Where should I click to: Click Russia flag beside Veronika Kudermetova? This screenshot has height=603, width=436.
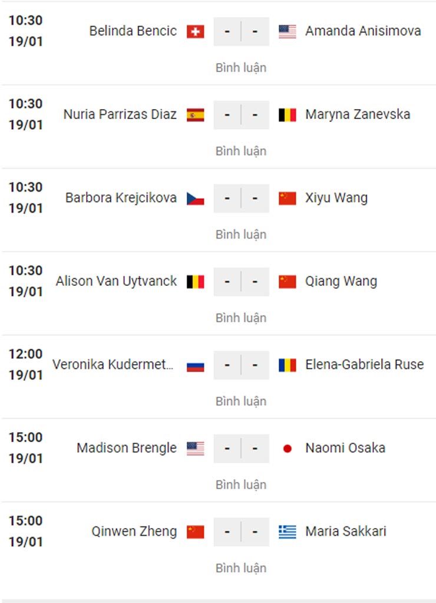pyautogui.click(x=195, y=365)
